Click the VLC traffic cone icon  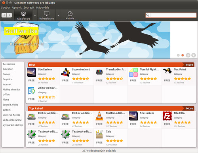point(99,116)
